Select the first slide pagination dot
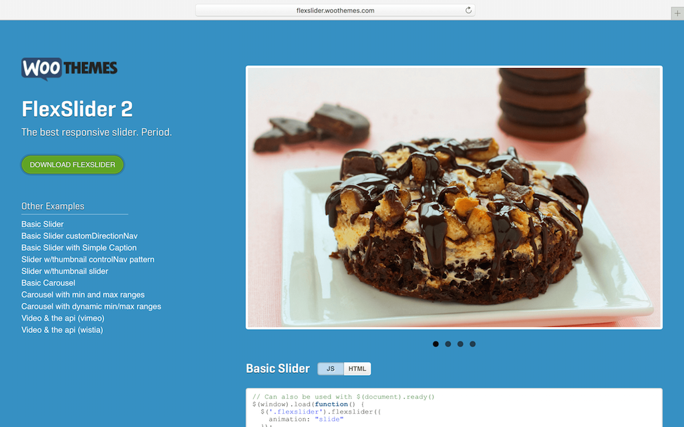This screenshot has width=684, height=427. pyautogui.click(x=436, y=344)
